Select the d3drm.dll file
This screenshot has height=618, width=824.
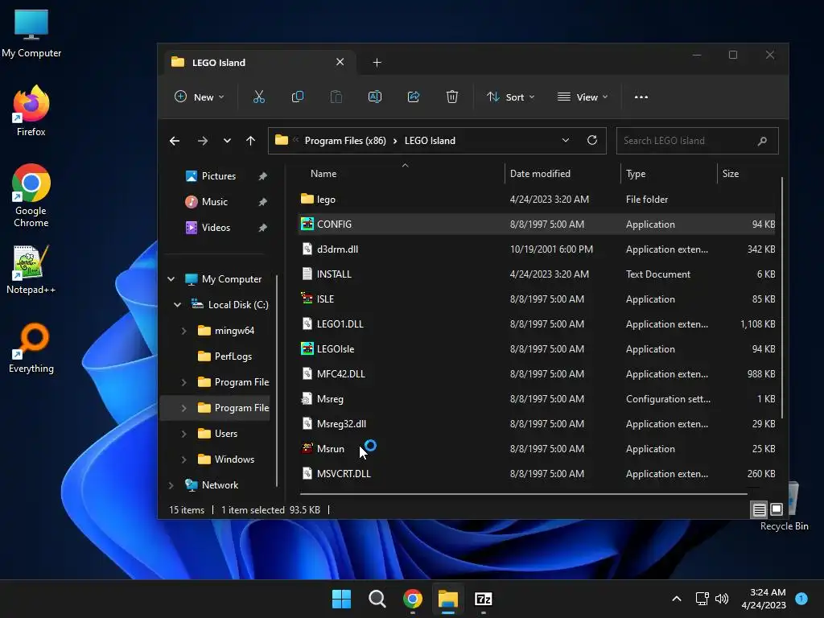537,249
